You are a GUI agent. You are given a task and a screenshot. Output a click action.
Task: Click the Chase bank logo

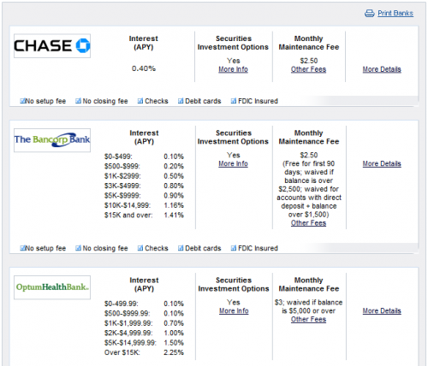(x=52, y=46)
